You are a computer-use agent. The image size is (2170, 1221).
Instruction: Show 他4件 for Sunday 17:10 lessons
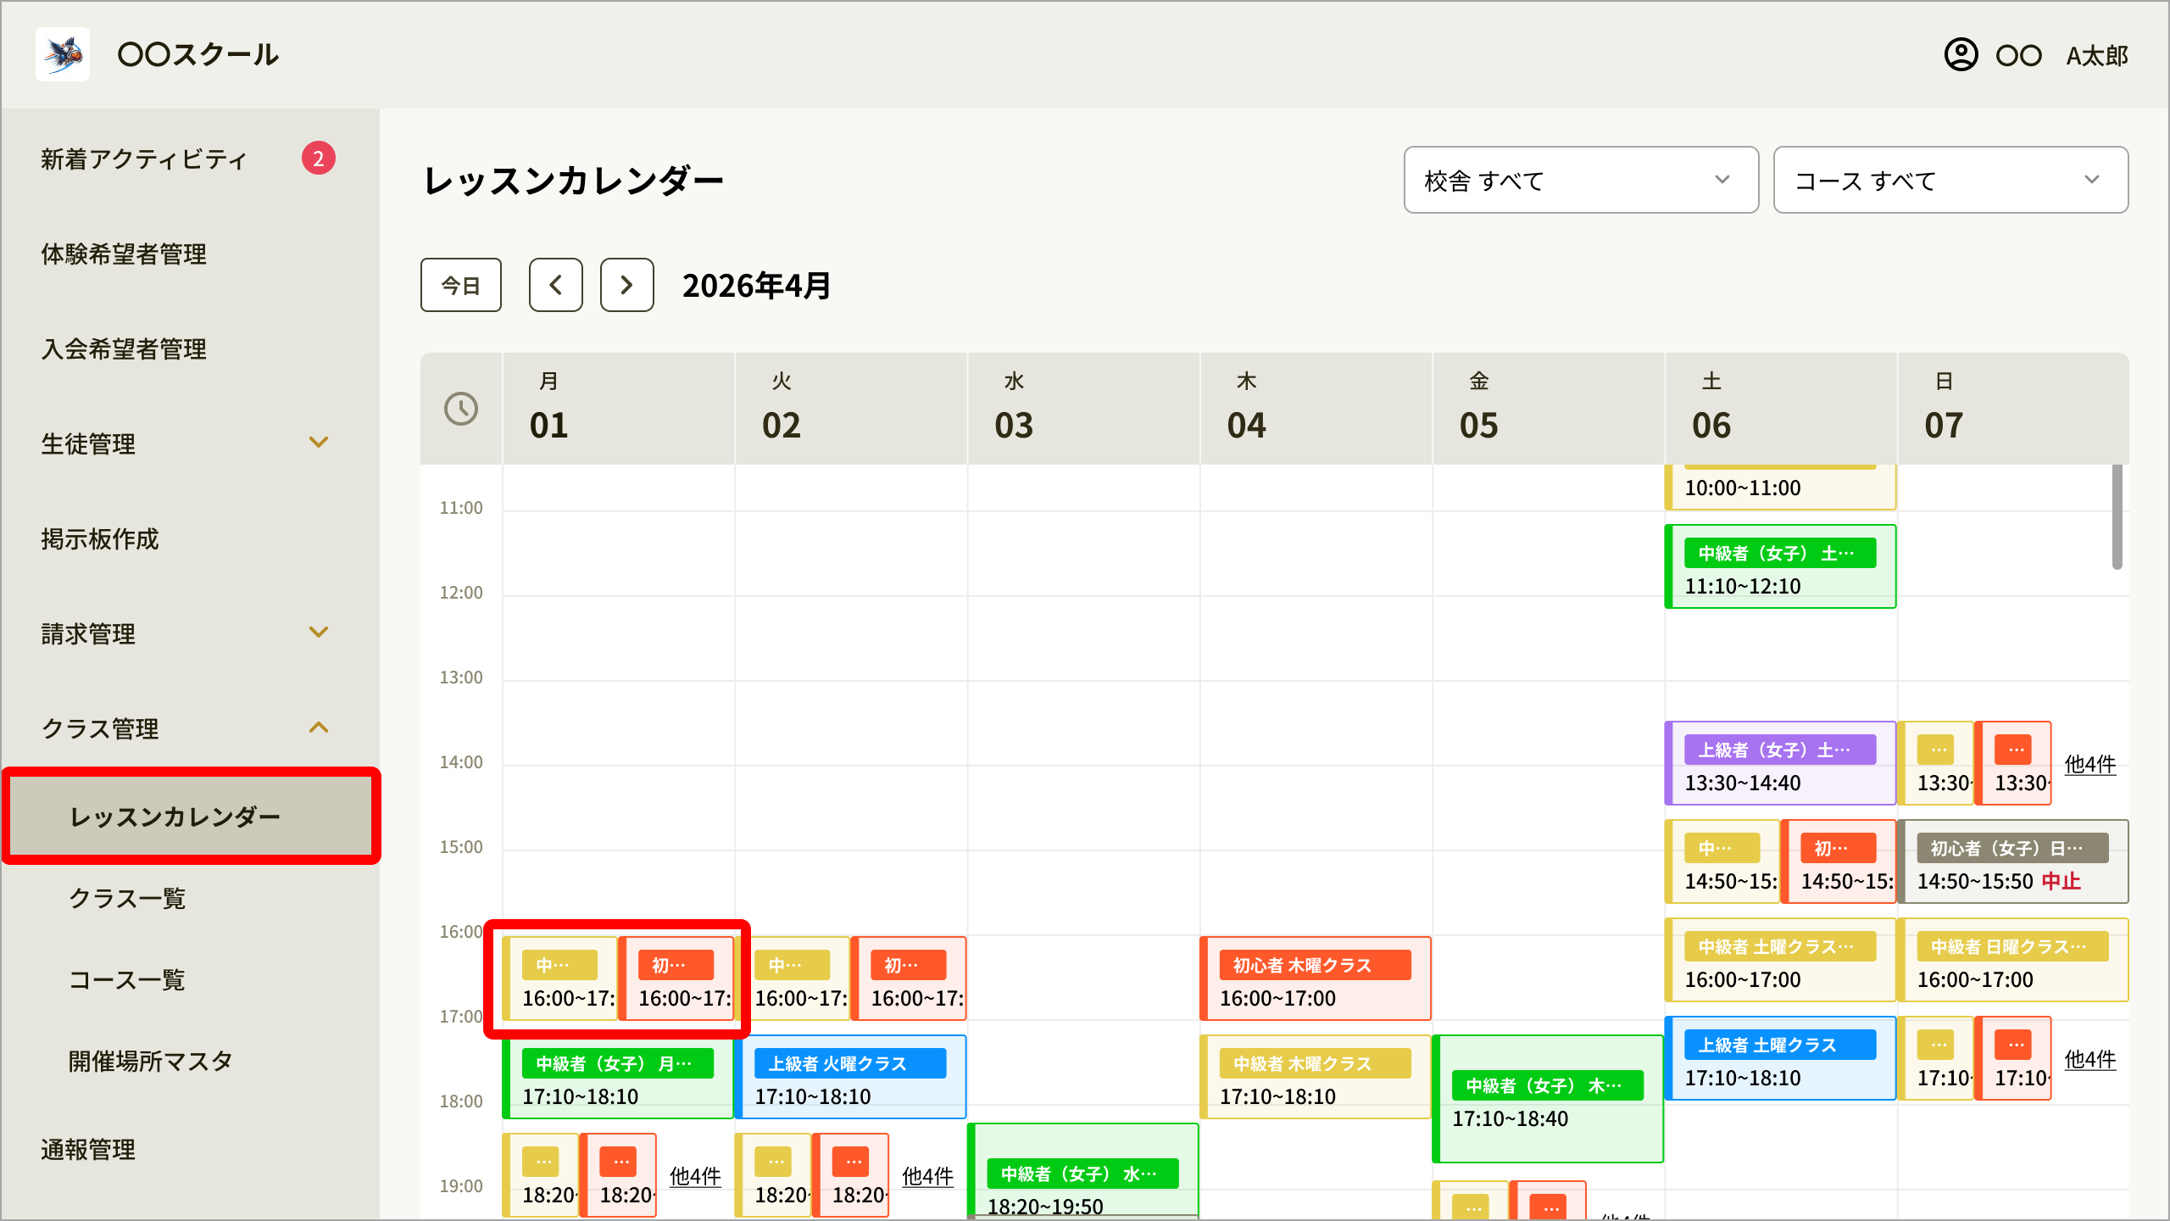tap(2090, 1060)
